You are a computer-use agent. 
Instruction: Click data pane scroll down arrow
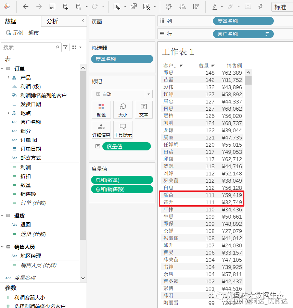(83, 278)
